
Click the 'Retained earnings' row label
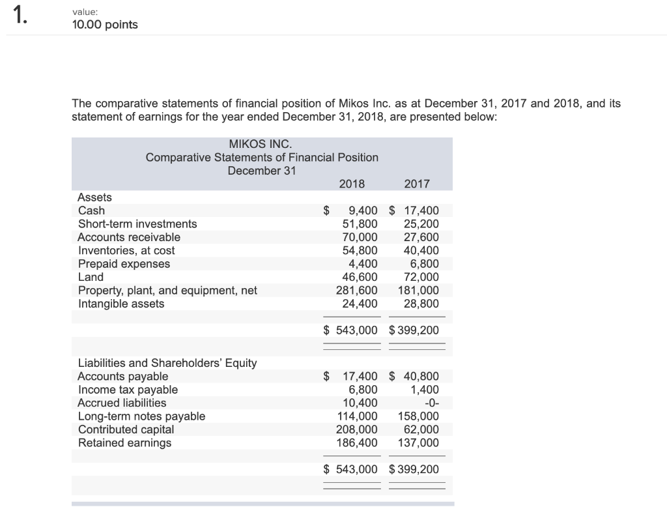coord(124,443)
